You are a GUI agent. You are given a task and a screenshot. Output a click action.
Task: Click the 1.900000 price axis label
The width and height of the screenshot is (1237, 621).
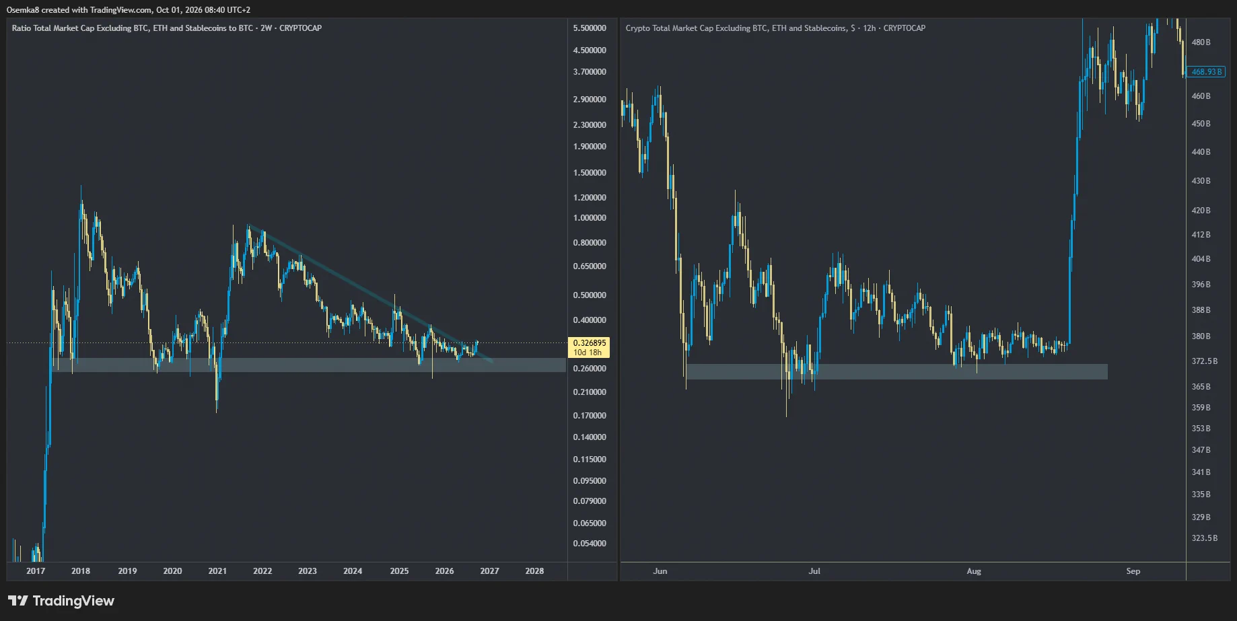[x=590, y=147]
